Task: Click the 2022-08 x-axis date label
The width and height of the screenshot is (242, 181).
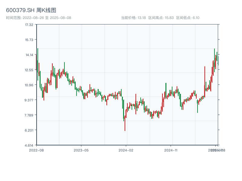Action: (x=36, y=150)
